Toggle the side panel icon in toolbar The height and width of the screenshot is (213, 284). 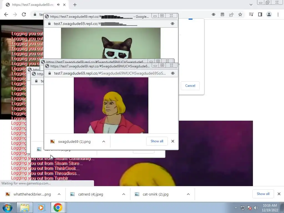[x=260, y=14]
